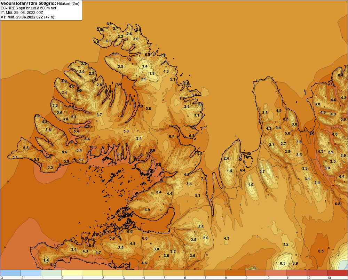Click the '1.0' temperature label
The width and height of the screenshot is (348, 280).
(251, 185)
